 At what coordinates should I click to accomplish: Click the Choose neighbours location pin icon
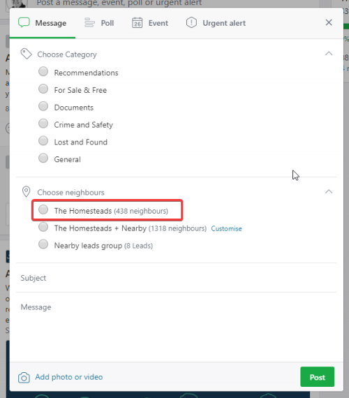click(26, 191)
